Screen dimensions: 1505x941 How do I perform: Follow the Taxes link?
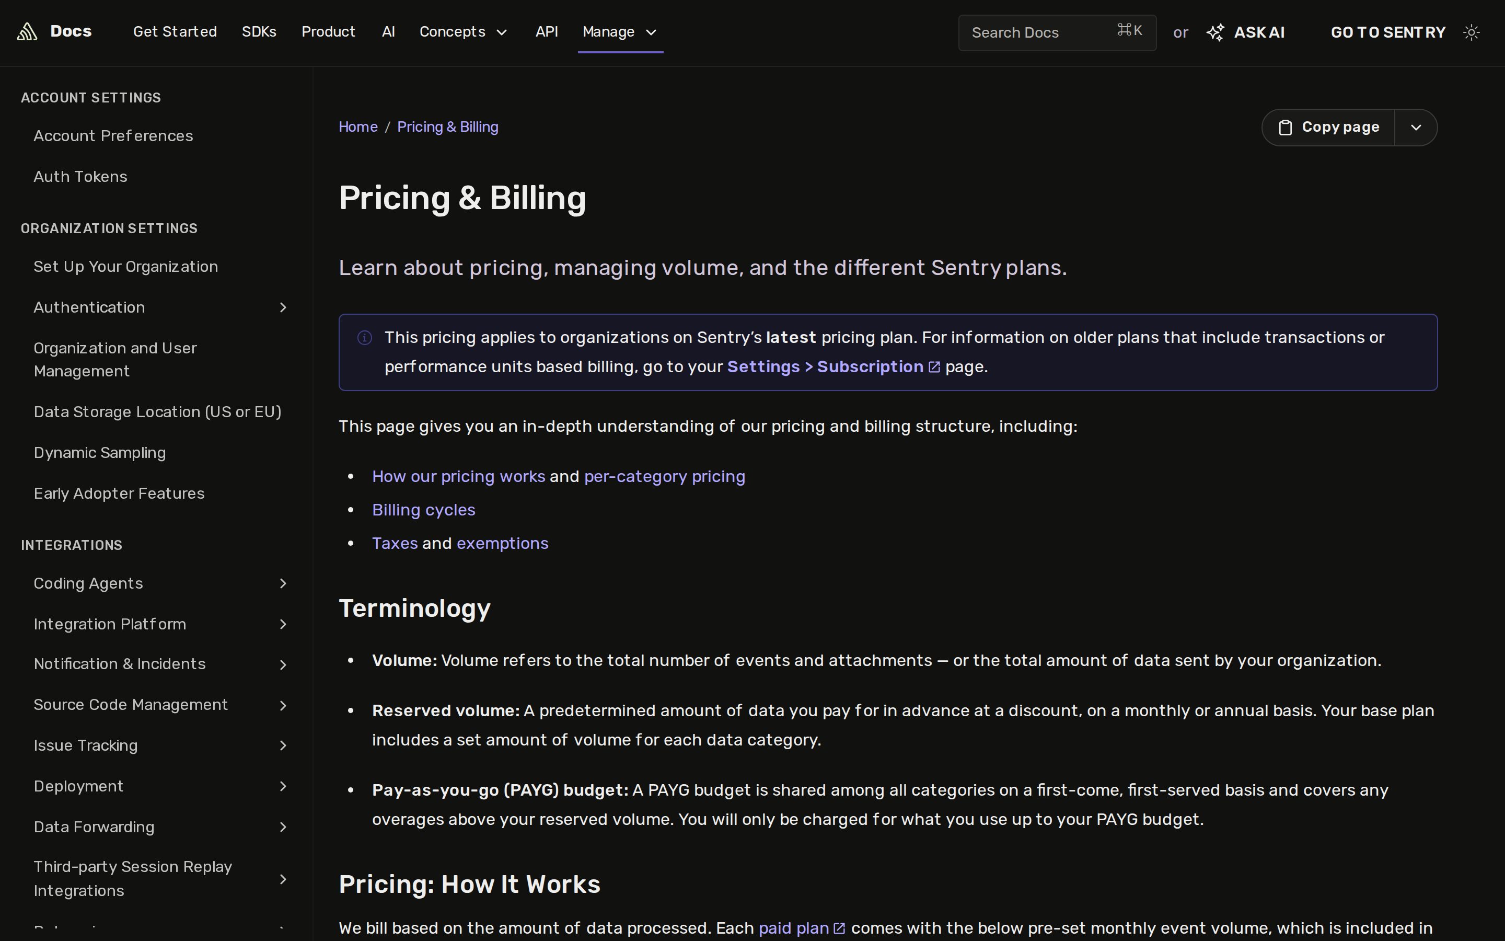[x=395, y=543]
